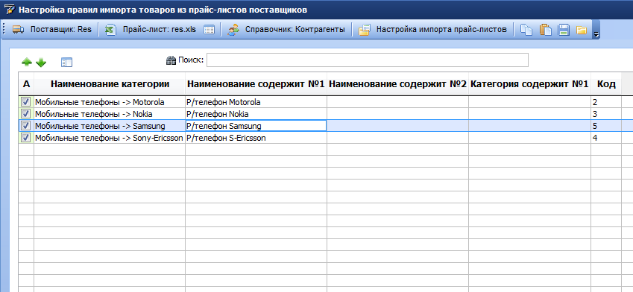
Task: Select Мобильные телефоны -> Sony-Ericsson cell
Action: (110, 138)
